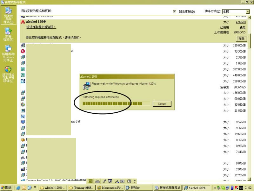Select the green icon in 337.00MB row

point(23,69)
